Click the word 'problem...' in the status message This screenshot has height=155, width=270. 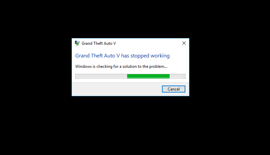[x=158, y=66]
